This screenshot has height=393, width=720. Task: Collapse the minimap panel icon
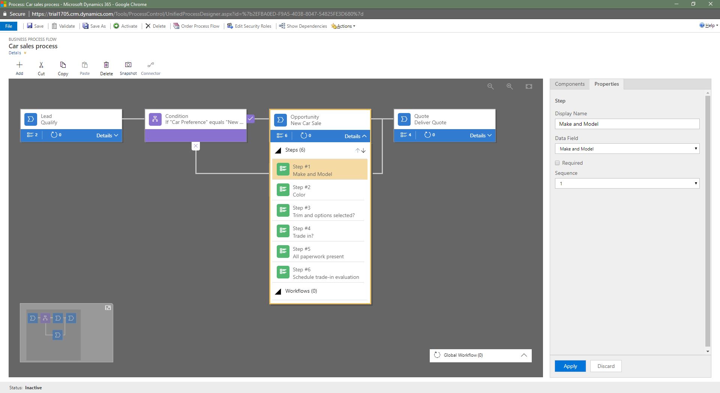tap(108, 308)
